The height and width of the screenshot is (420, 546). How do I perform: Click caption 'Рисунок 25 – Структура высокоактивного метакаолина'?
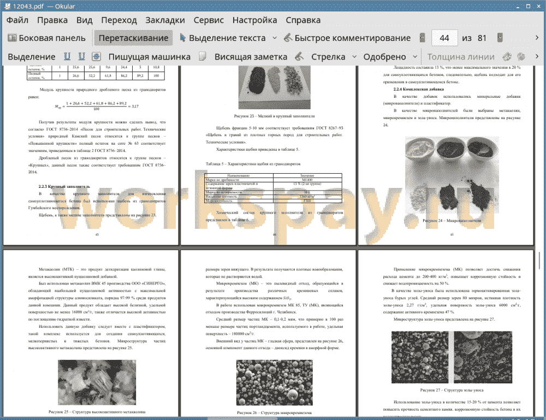(97, 412)
